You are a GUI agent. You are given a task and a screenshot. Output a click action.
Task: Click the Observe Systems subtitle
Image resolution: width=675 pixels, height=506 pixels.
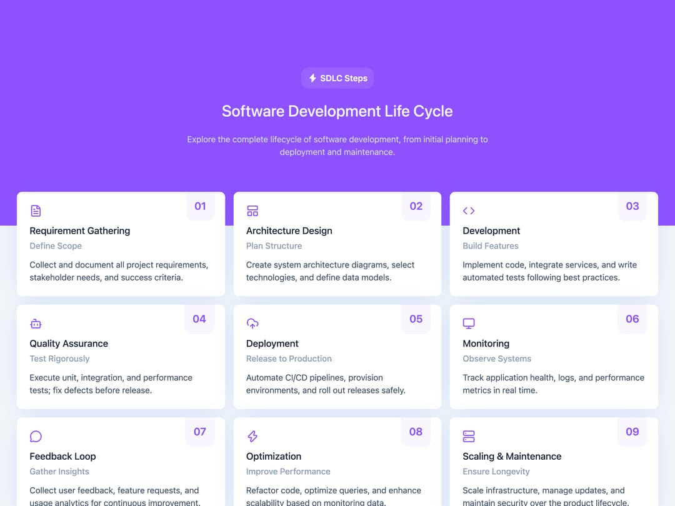(x=497, y=359)
